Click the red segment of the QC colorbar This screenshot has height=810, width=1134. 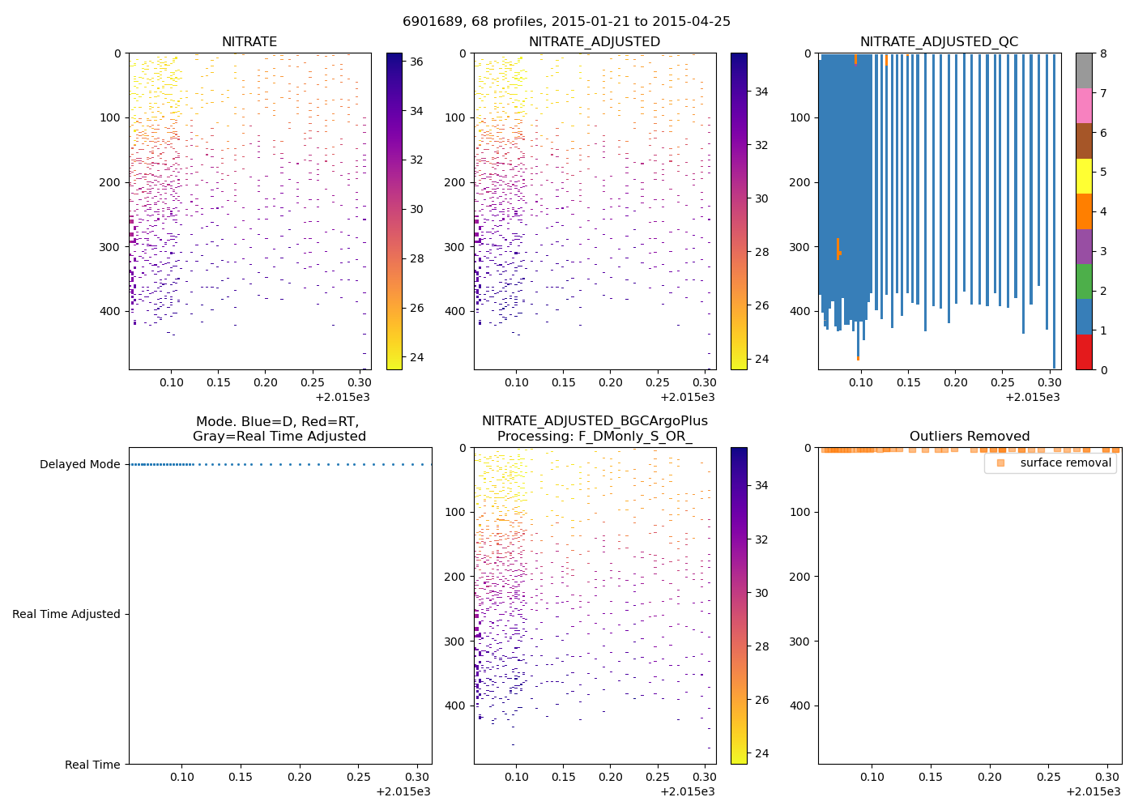pyautogui.click(x=1084, y=352)
